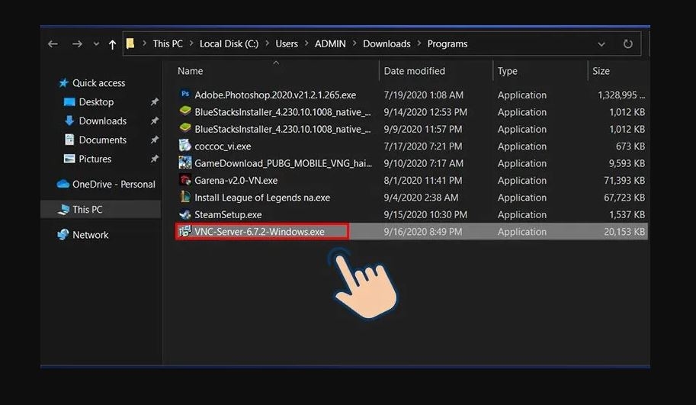This screenshot has height=405, width=696.
Task: Click the coccoc_vi.exe file icon
Action: click(184, 145)
